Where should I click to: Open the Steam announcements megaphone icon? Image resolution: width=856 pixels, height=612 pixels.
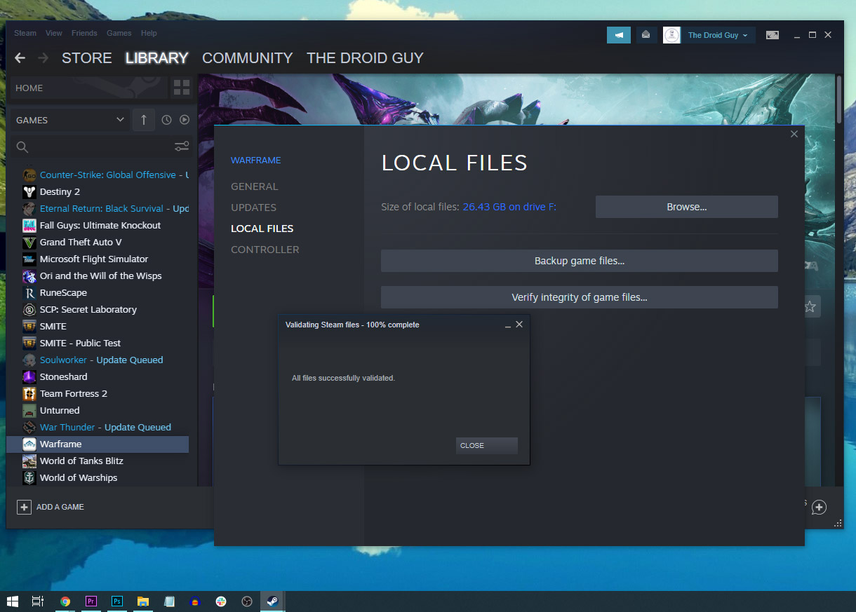[x=619, y=35]
